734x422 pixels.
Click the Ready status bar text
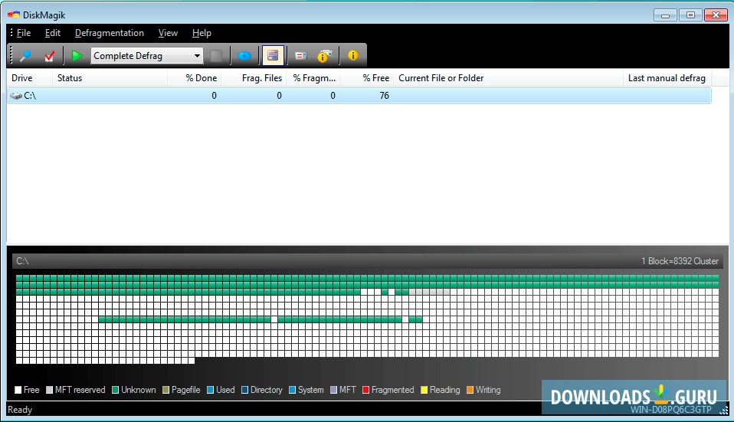pyautogui.click(x=20, y=410)
